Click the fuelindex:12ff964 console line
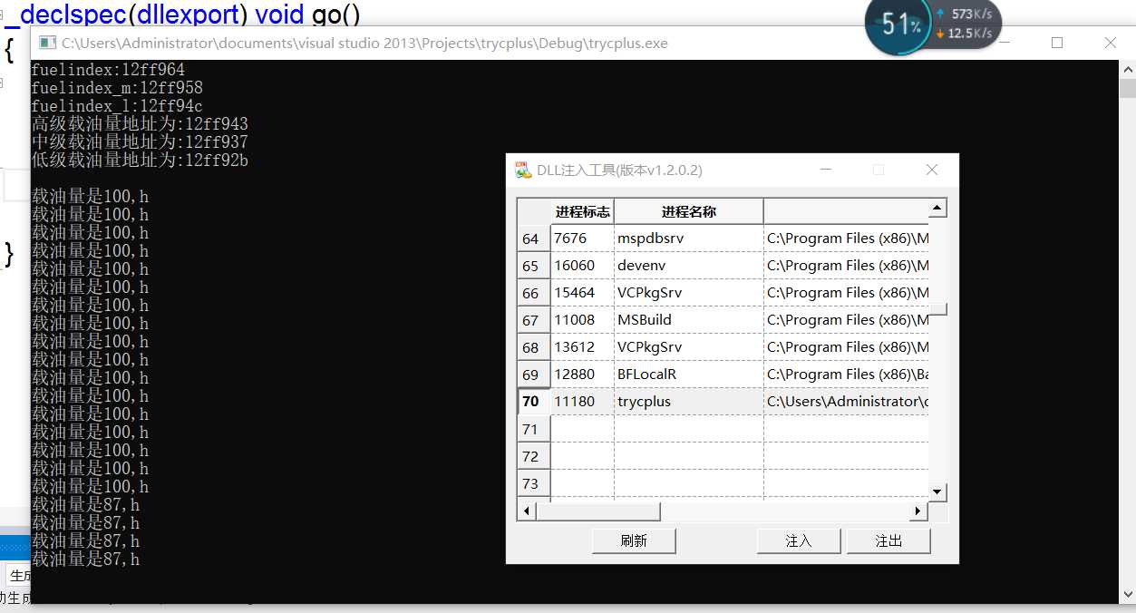Viewport: 1136px width, 613px height. [x=108, y=70]
